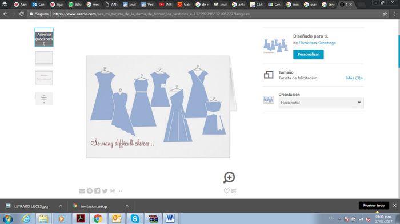Click the Tamaño size icon
The height and width of the screenshot is (224, 400).
(269, 75)
